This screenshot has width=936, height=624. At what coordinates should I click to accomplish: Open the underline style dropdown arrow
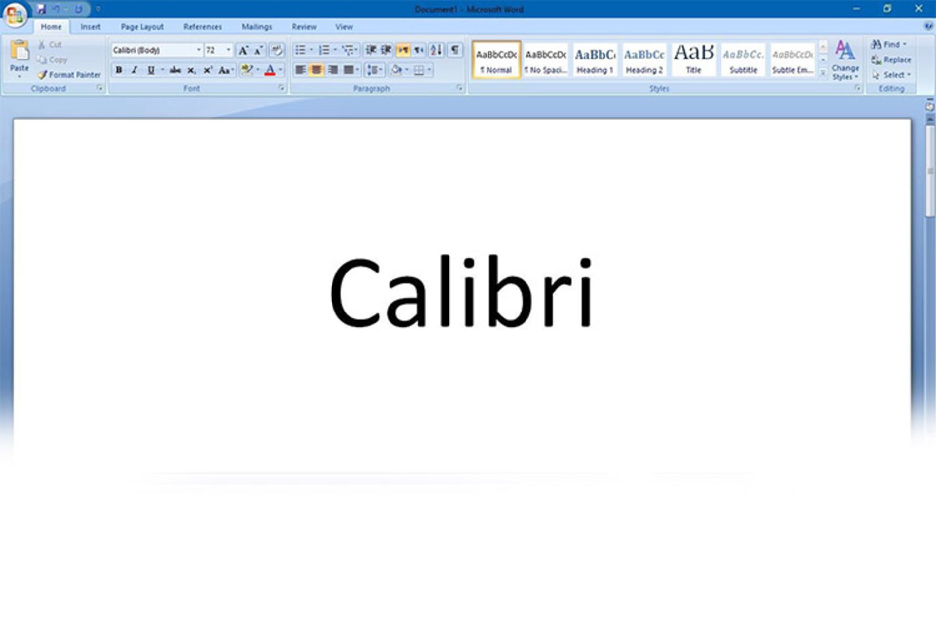[162, 70]
